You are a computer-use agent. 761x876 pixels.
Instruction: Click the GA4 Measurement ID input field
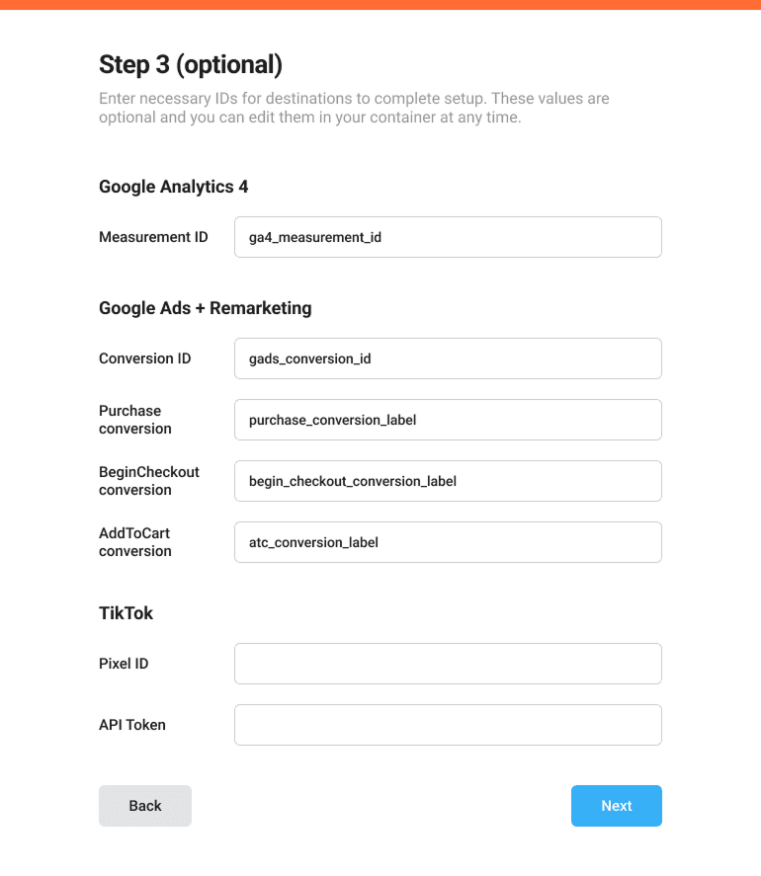click(447, 237)
